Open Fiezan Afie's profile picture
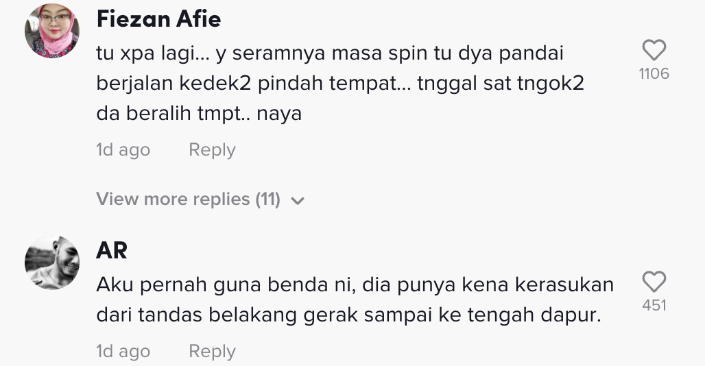 [53, 30]
